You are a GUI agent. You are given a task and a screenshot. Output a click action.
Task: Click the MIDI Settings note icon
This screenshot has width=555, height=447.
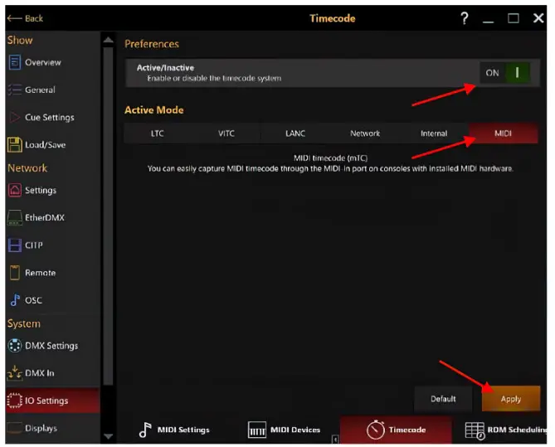145,430
